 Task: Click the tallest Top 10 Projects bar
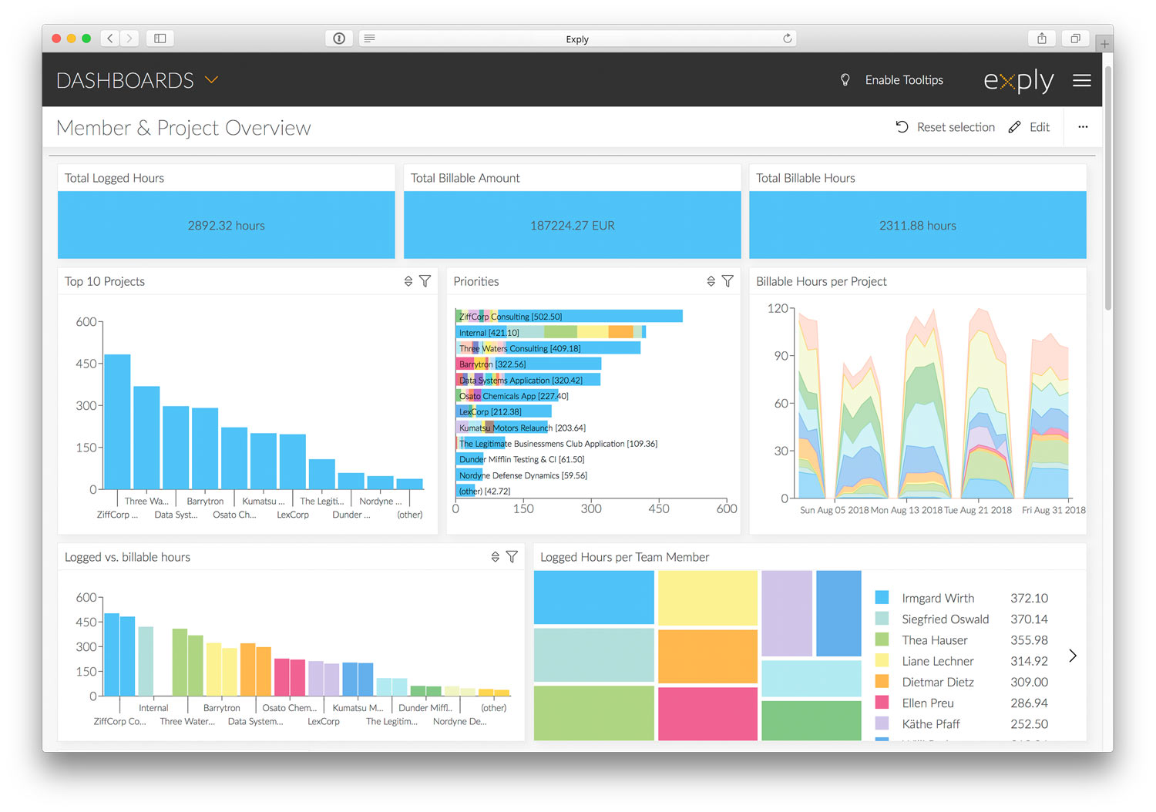coord(117,421)
